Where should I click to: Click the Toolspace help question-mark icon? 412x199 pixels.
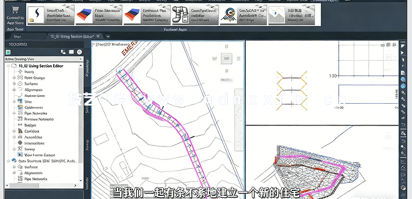coord(79,52)
